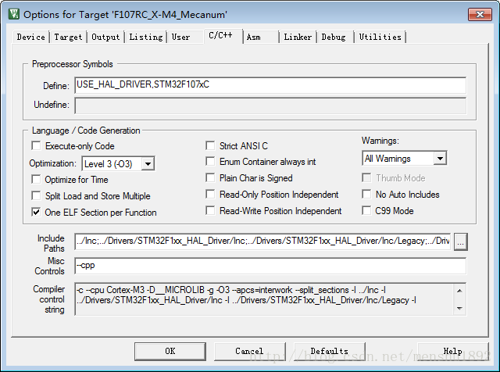Click the Defaults button
Screen dimensions: 500x372
point(330,351)
